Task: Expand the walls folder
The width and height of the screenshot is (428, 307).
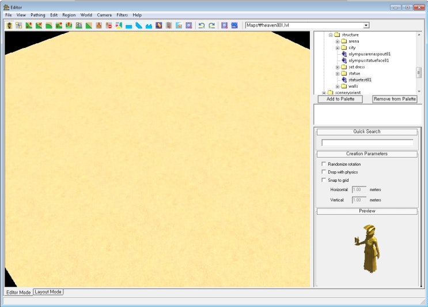Action: coord(338,87)
